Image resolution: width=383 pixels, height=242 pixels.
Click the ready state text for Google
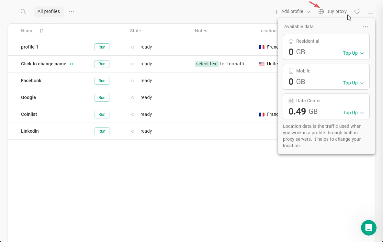click(146, 97)
